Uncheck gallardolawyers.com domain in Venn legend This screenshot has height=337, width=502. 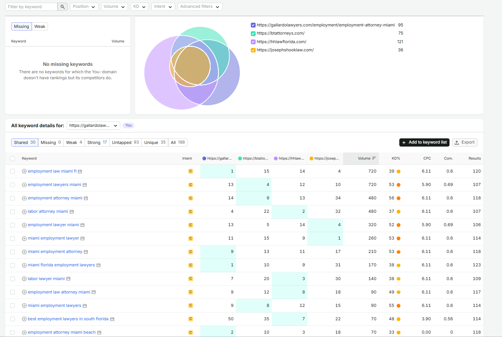tap(253, 25)
